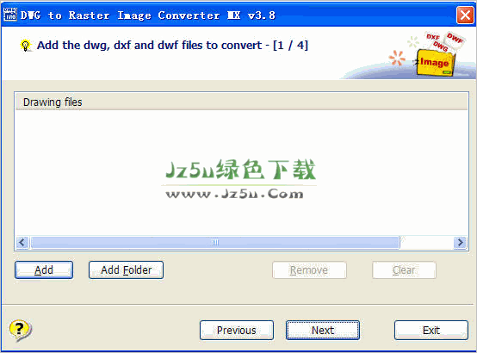The height and width of the screenshot is (353, 477).
Task: Quit via the Exit button
Action: pyautogui.click(x=431, y=330)
